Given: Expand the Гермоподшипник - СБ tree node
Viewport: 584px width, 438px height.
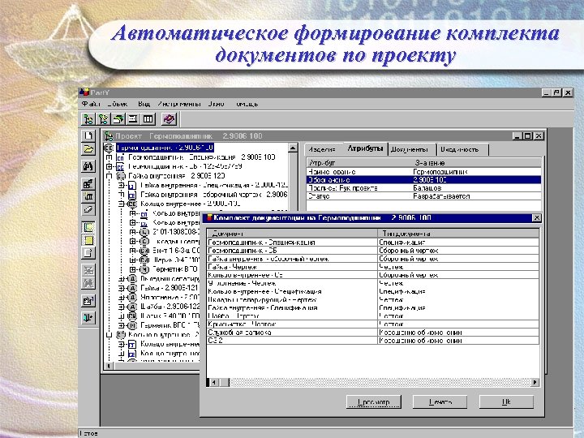Looking at the screenshot, I should [109, 166].
